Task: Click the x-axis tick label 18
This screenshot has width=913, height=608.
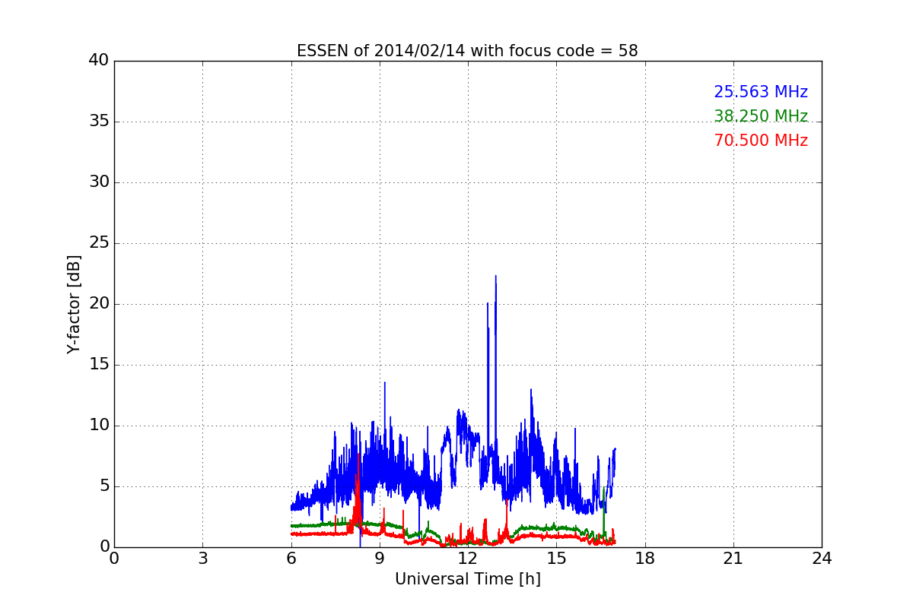Action: (x=645, y=558)
